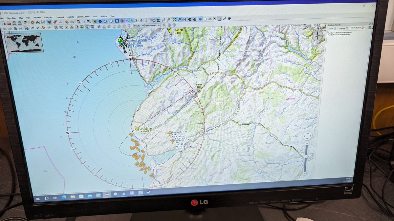
Task: Open the Tools menu
Action: click(95, 16)
